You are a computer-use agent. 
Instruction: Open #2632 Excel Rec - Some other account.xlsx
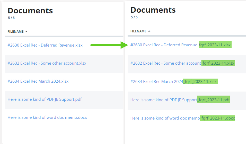tap(47, 63)
